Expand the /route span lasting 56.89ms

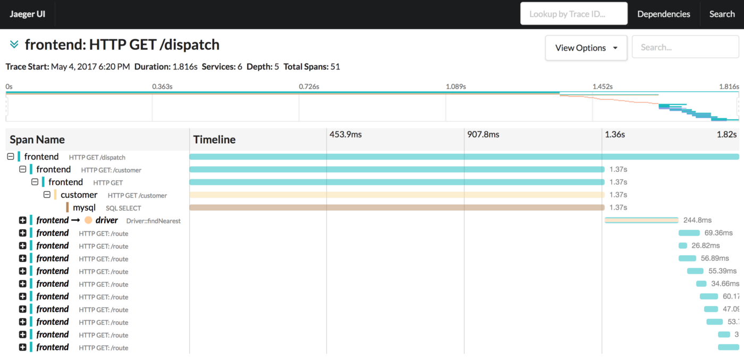(x=22, y=258)
